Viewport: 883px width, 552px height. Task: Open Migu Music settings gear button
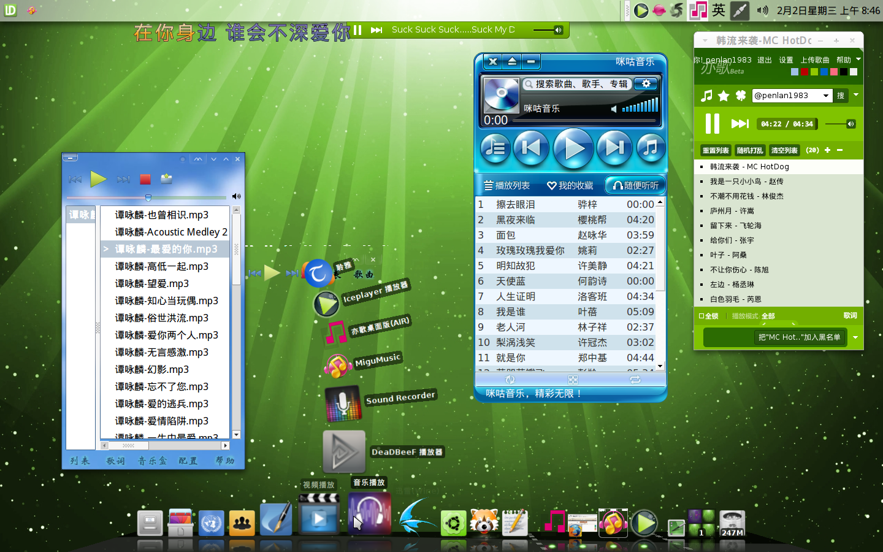pos(646,84)
